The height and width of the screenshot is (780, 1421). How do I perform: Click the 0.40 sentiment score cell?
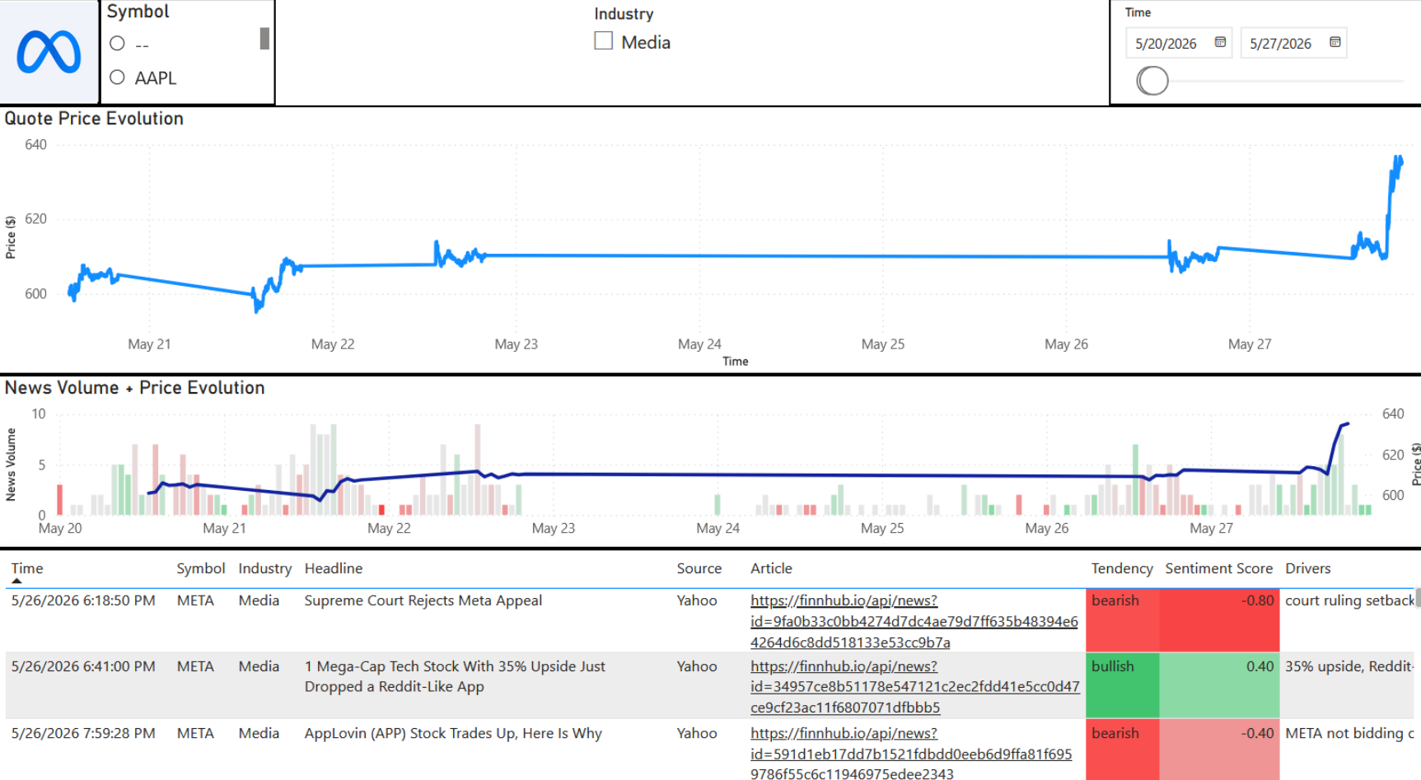pos(1219,685)
